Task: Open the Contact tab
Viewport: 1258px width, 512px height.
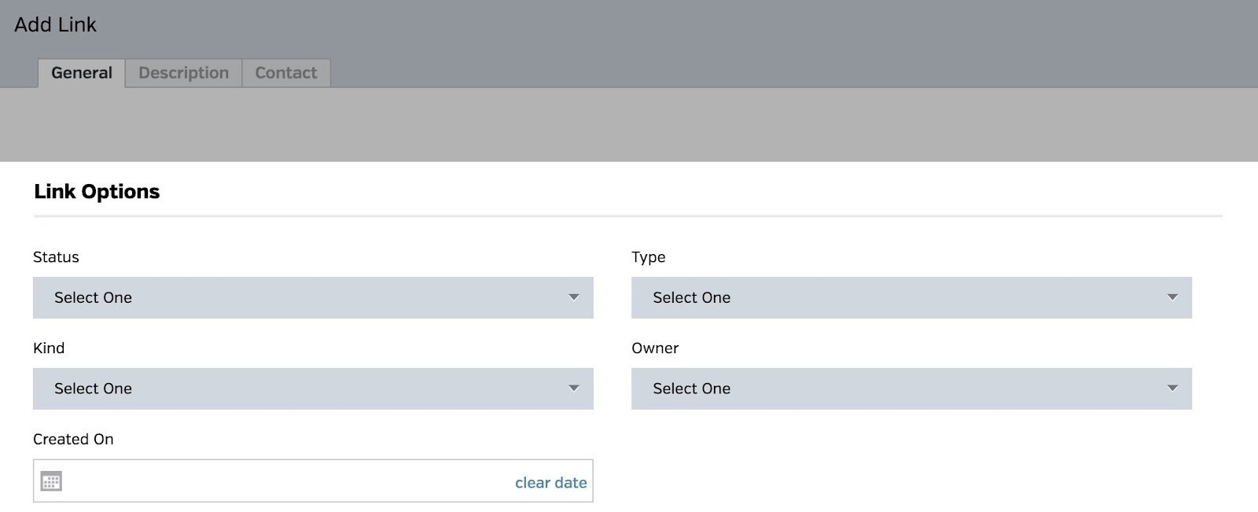Action: tap(286, 73)
